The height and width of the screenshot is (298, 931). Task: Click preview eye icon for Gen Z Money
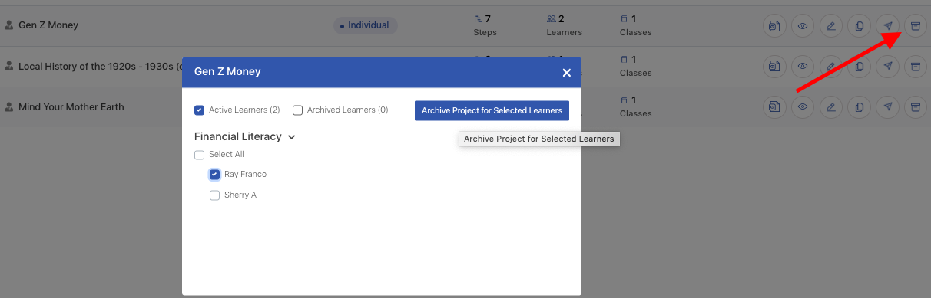[x=803, y=25]
